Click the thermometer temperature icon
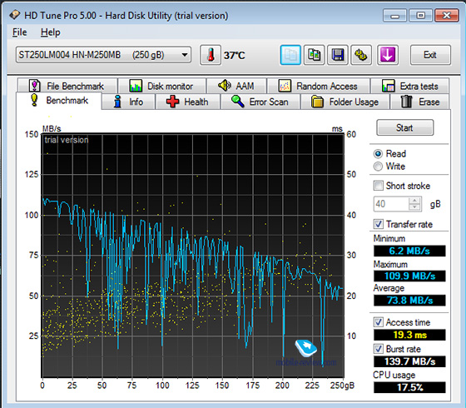The height and width of the screenshot is (408, 466). [x=210, y=55]
